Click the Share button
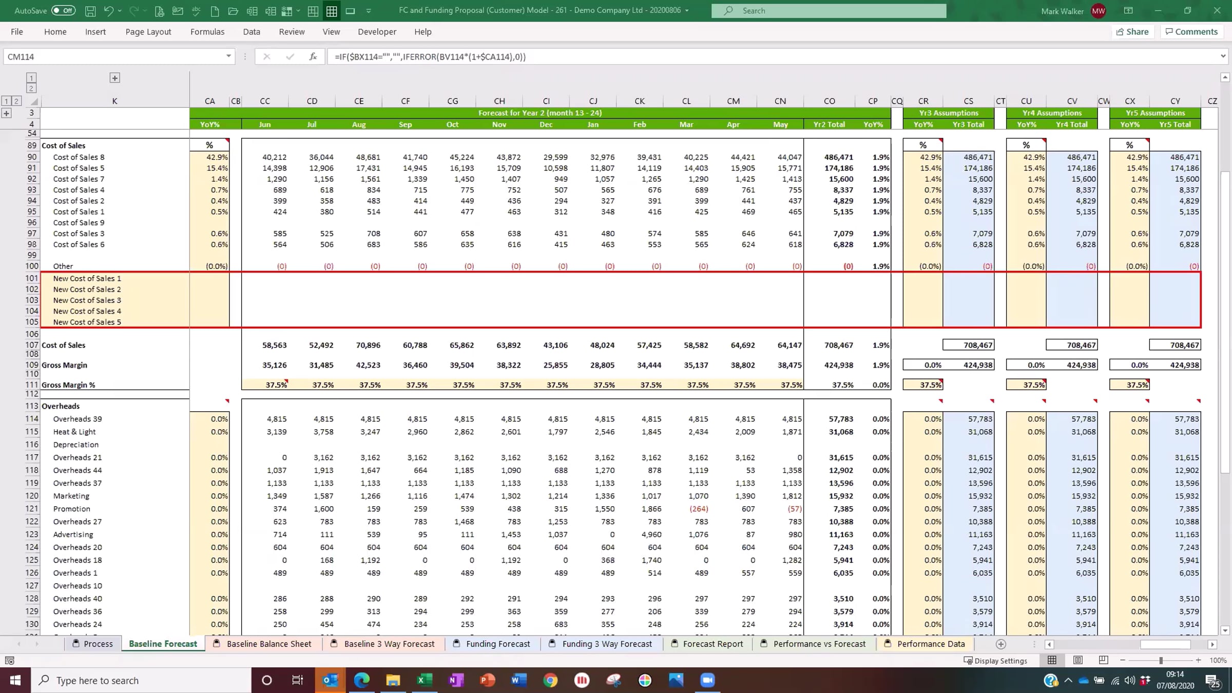1232x693 pixels. coord(1132,32)
